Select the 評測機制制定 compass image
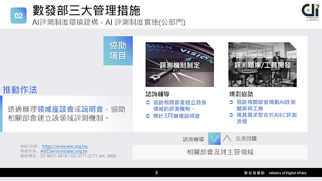The image size is (322, 181). click(x=180, y=64)
